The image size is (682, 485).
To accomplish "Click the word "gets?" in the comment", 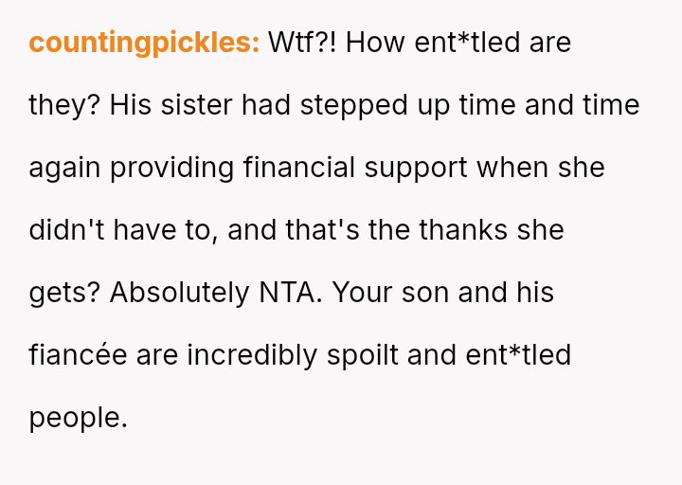I will click(x=64, y=293).
